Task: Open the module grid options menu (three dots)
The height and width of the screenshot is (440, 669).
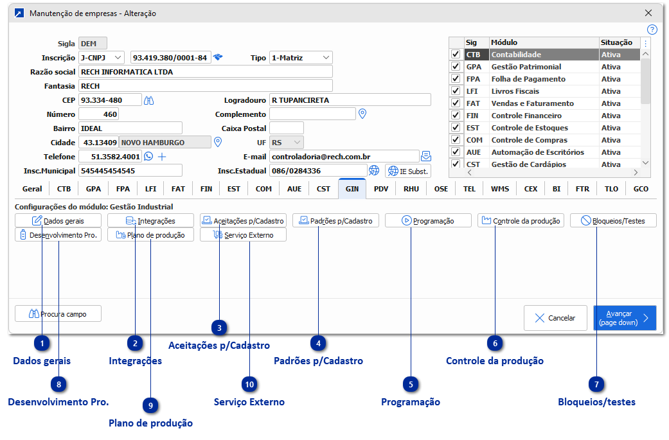Action: coord(645,44)
